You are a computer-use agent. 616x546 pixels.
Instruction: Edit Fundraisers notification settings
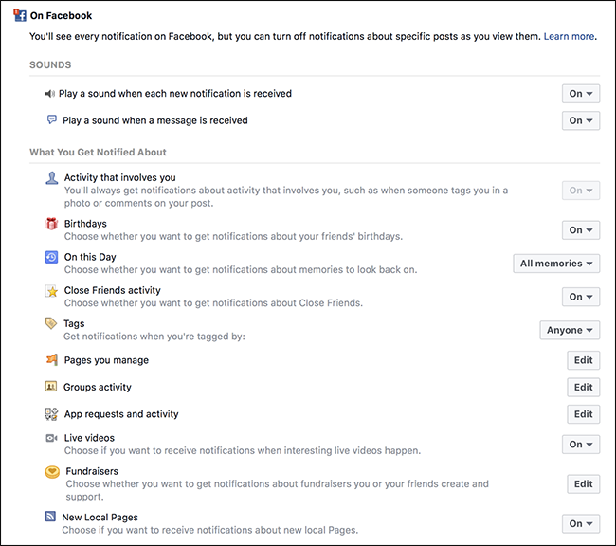[x=583, y=483]
